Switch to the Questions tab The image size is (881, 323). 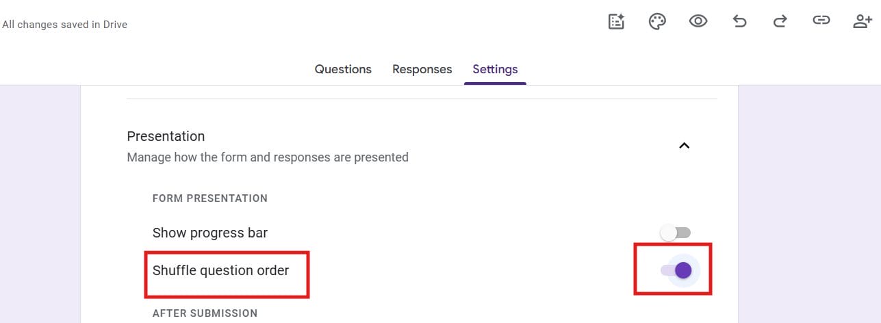(343, 69)
